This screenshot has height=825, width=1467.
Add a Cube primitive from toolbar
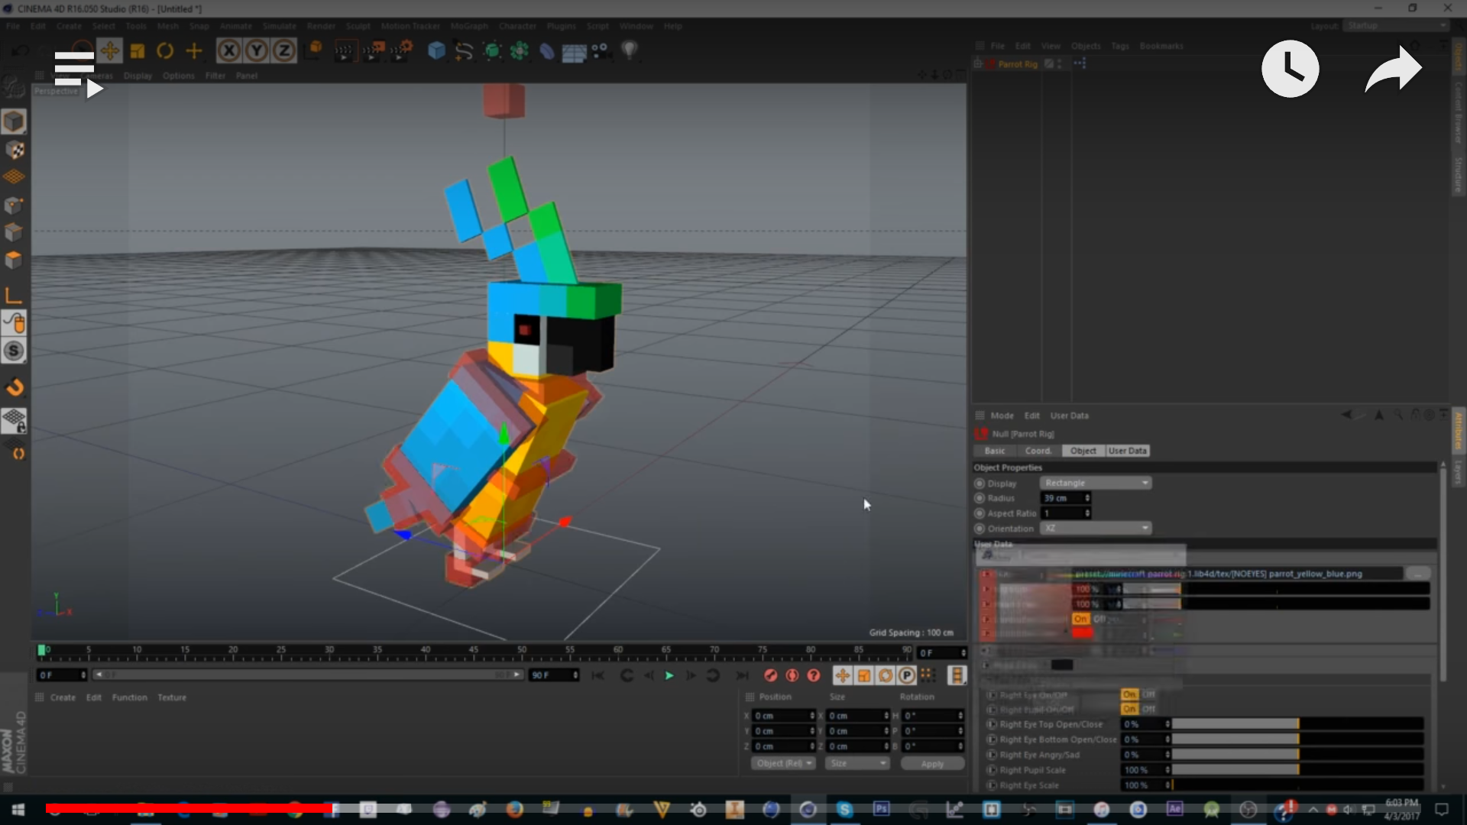[436, 51]
